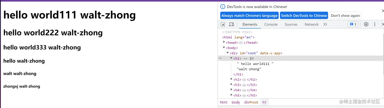
Task: Click heading hello world222 walt-zhong on page
Action: pyautogui.click(x=53, y=33)
